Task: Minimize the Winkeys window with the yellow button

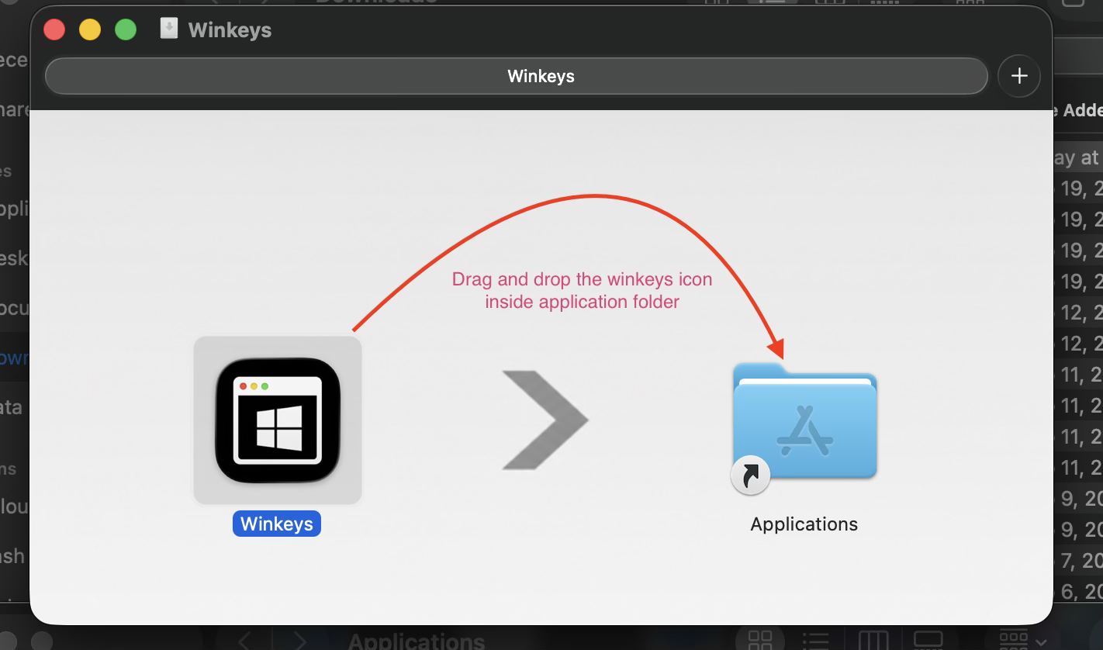Action: tap(90, 30)
